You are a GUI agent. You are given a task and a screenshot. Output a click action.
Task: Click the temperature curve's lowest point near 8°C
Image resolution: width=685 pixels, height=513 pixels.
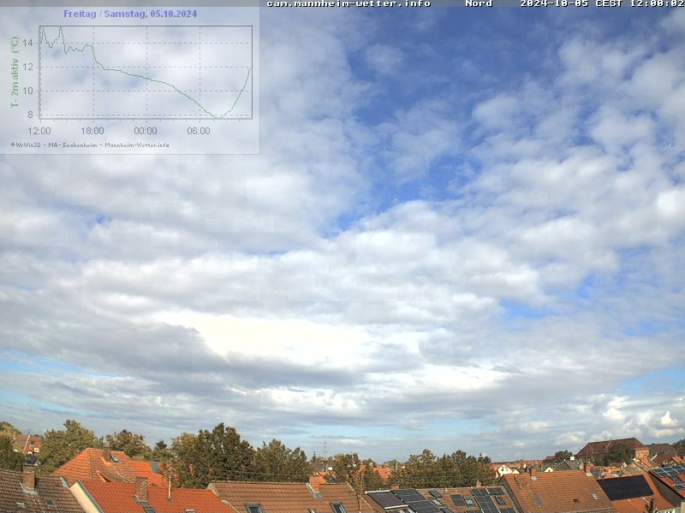pos(217,116)
